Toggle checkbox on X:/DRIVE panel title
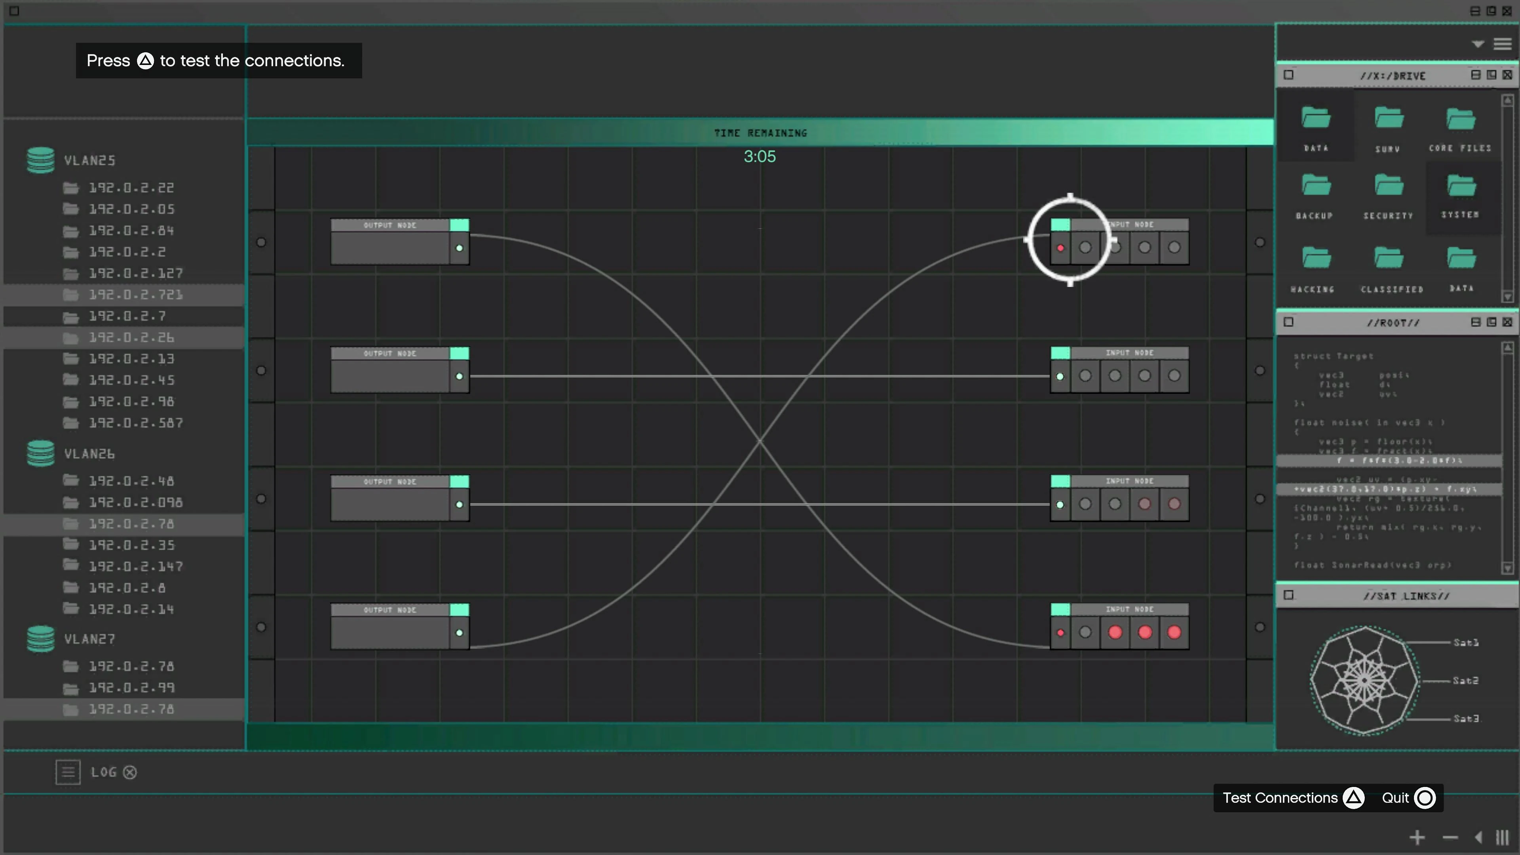 click(x=1289, y=75)
